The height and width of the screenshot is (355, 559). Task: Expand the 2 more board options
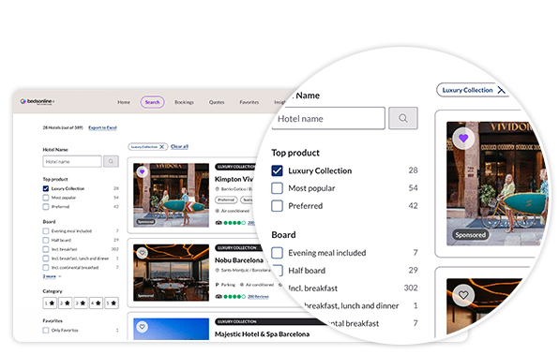(x=52, y=276)
